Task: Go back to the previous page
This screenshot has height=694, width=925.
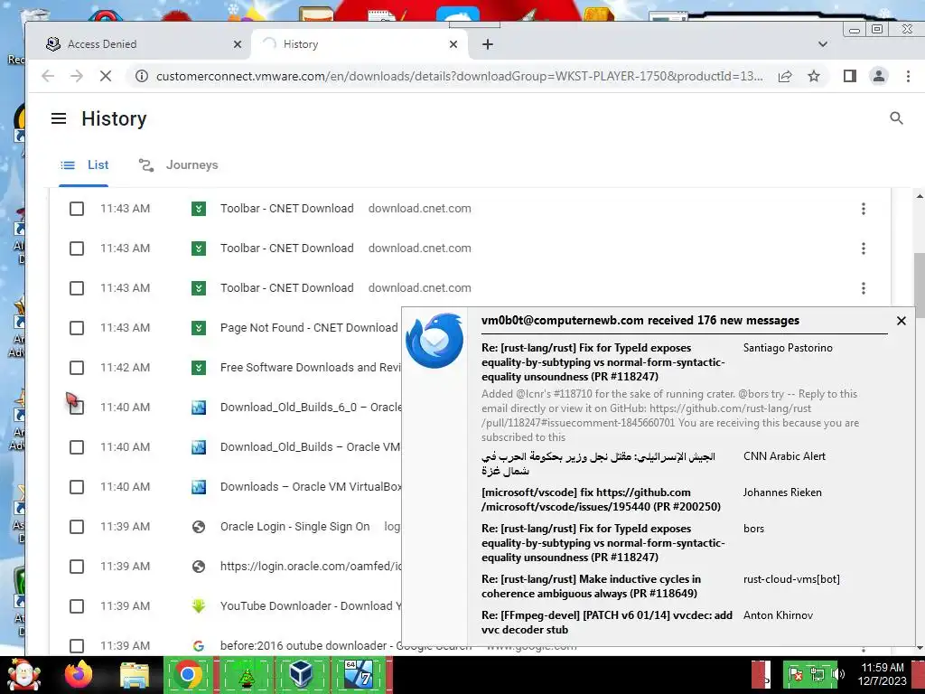Action: 48,76
